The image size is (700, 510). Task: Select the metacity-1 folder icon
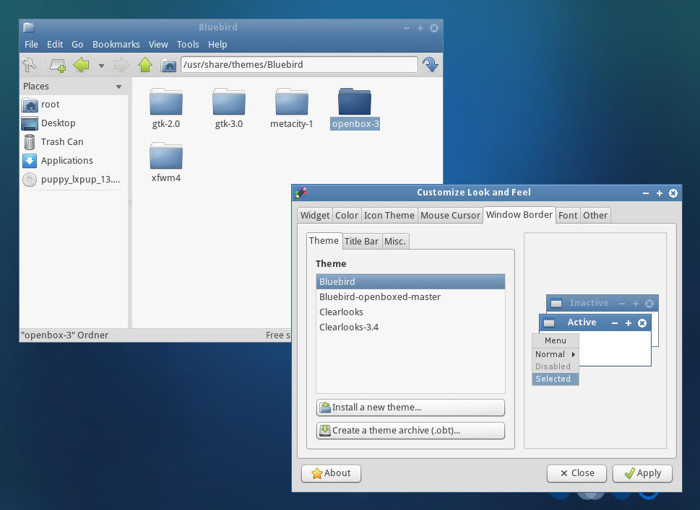coord(292,102)
